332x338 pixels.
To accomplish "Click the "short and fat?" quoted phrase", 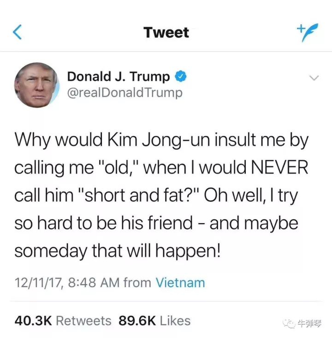I will 140,195.
